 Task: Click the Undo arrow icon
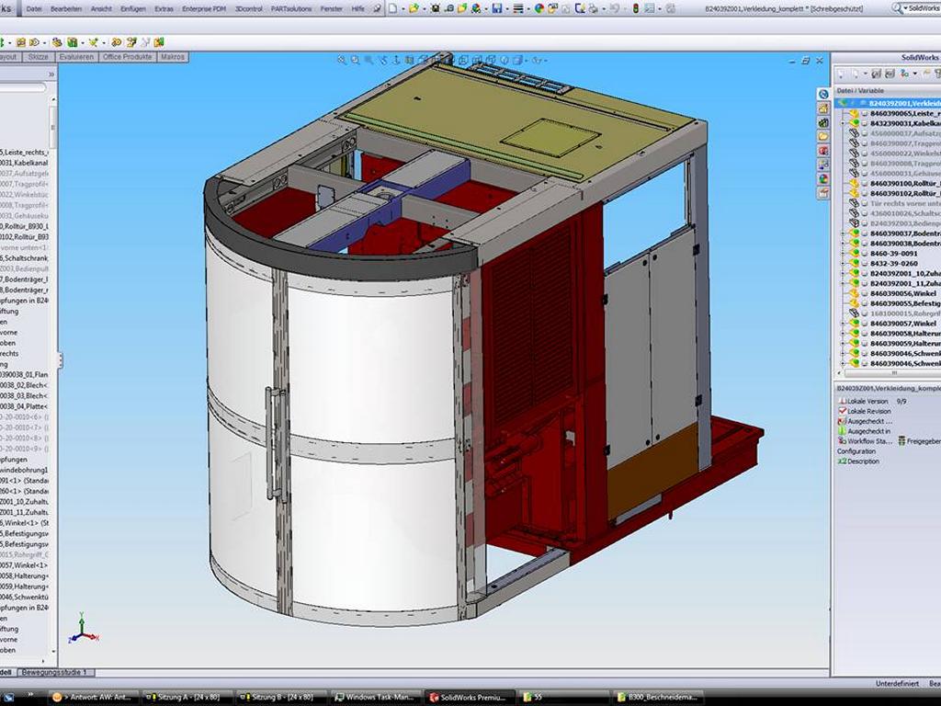point(614,8)
